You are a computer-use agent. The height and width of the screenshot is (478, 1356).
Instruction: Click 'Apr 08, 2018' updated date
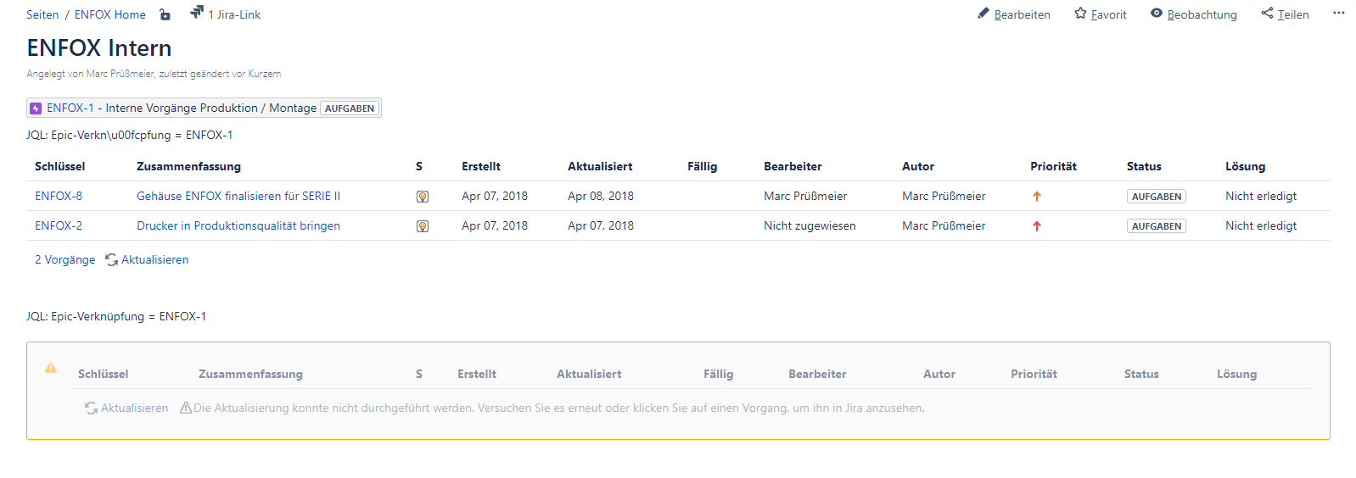tap(601, 196)
